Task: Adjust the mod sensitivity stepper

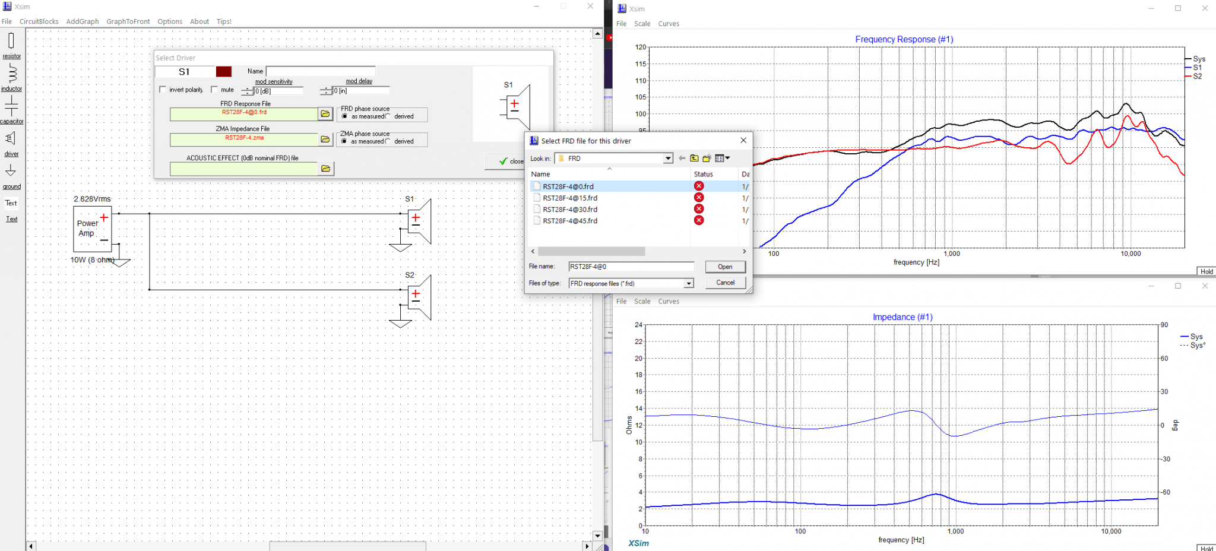Action: click(x=247, y=91)
